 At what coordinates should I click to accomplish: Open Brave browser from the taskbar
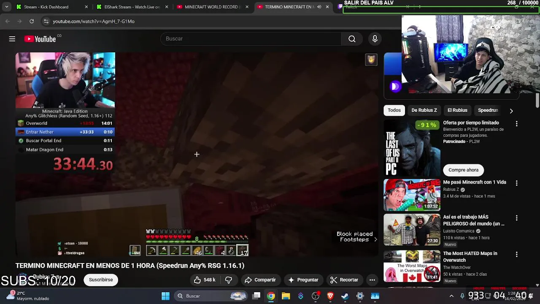[x=330, y=296]
